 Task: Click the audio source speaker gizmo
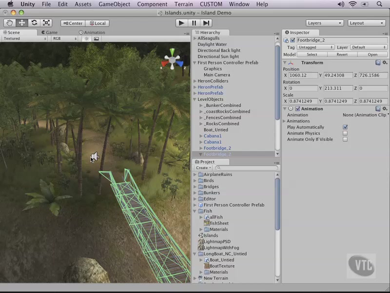pos(95,157)
